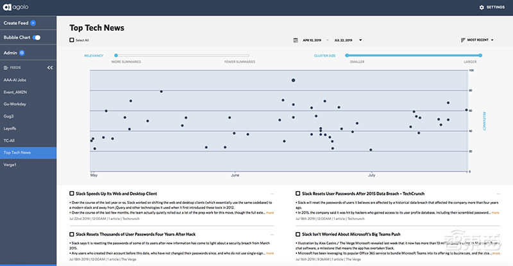This screenshot has width=513, height=266.
Task: Click the largest bubble on the chart
Action: [293, 80]
